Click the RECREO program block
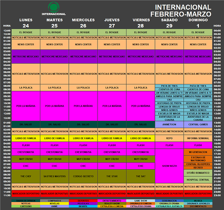Image resolution: width=224 pixels, height=210 pixels. pyautogui.click(x=198, y=168)
